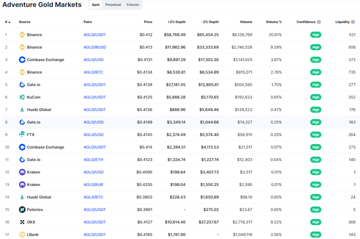Viewport: 360px width, 239px height.
Task: Open the FTX exchange name link
Action: 31,134
